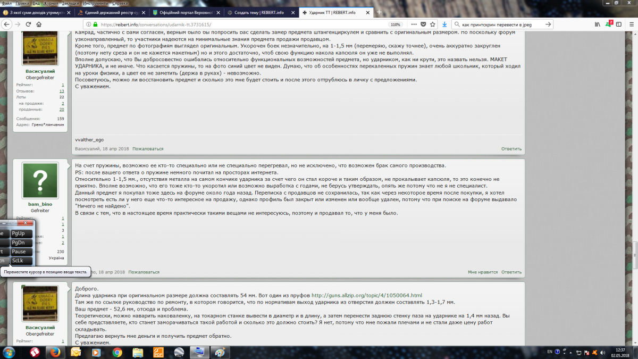Open the Файл menu
638x359 pixels.
click(x=6, y=3)
